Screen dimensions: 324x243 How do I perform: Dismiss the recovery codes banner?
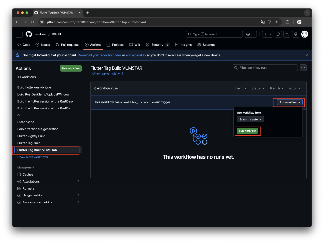coord(306,55)
